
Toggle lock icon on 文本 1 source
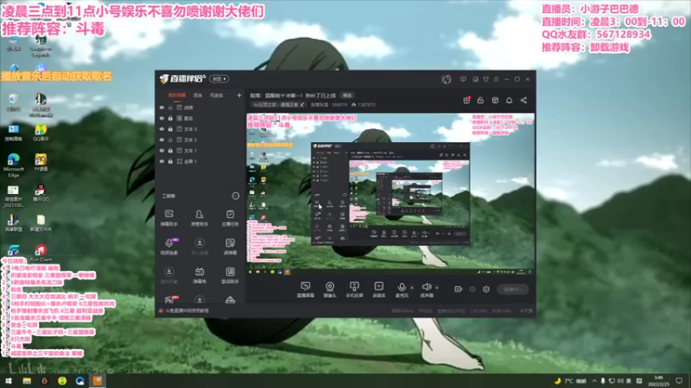click(170, 150)
